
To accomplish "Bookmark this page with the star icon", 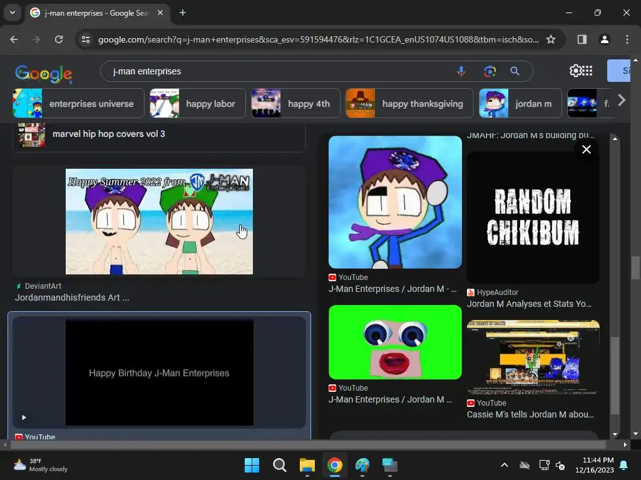I will click(551, 39).
